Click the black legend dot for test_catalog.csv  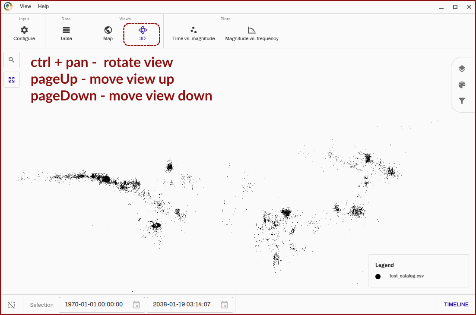pos(378,277)
